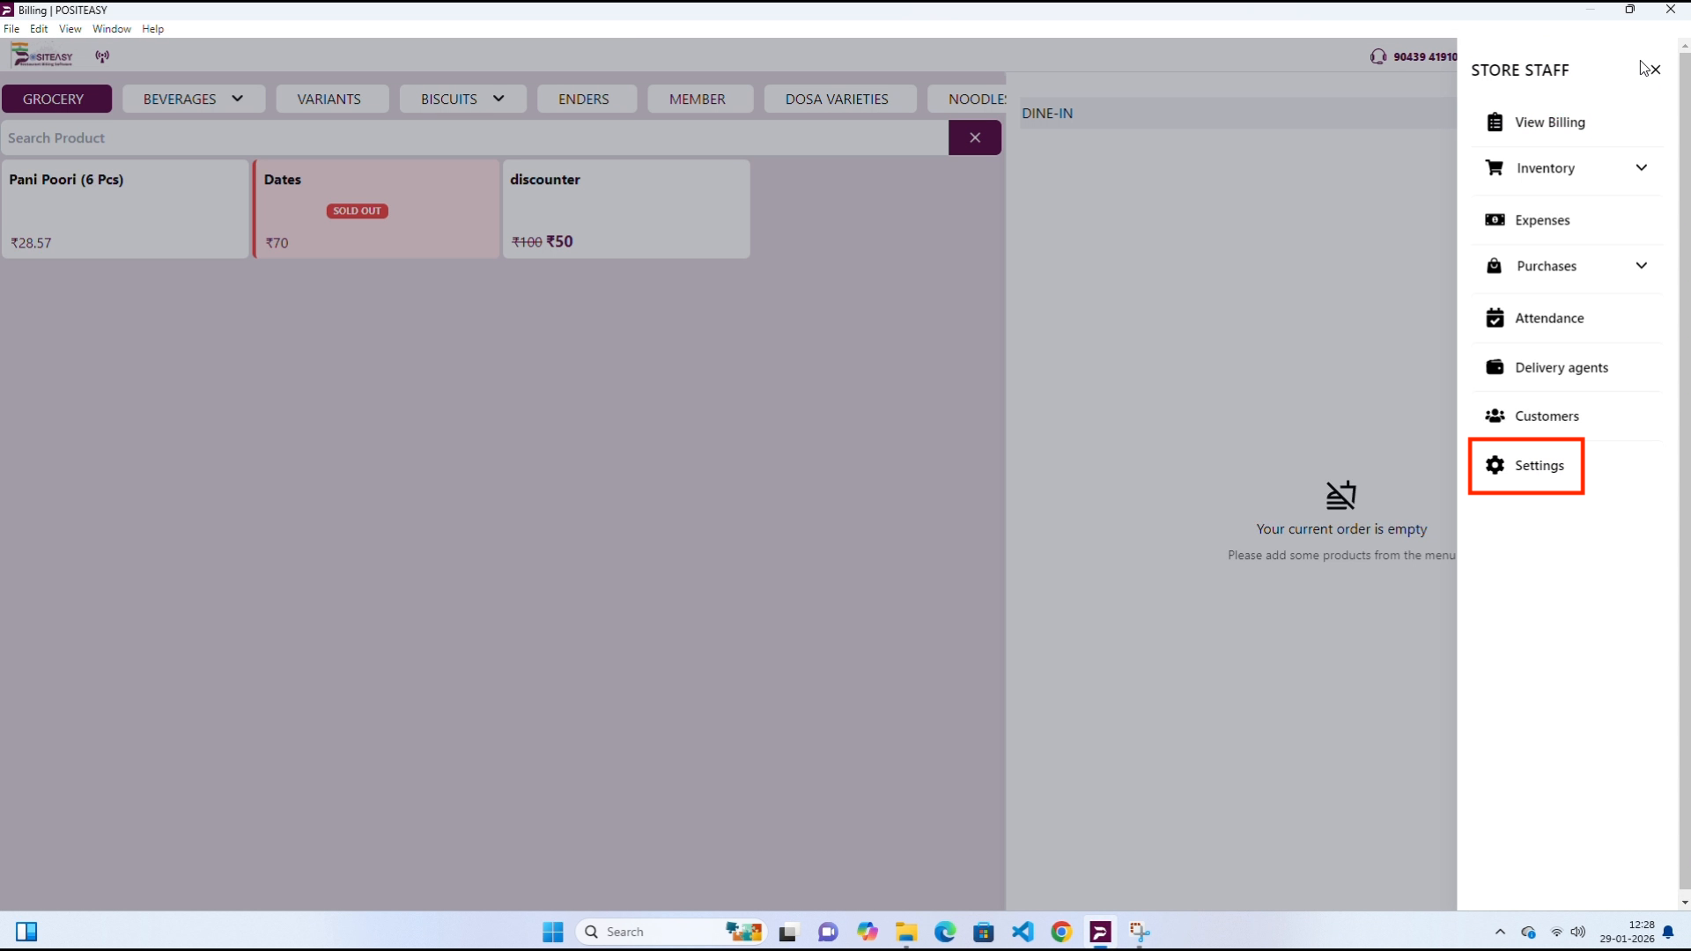Clear the product search with the X button
1691x951 pixels.
tap(975, 137)
